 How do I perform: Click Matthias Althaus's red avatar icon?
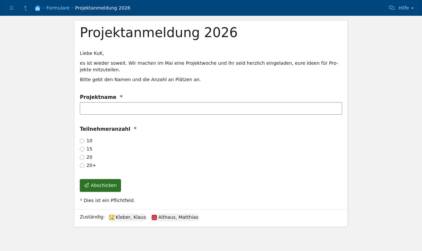pos(154,217)
